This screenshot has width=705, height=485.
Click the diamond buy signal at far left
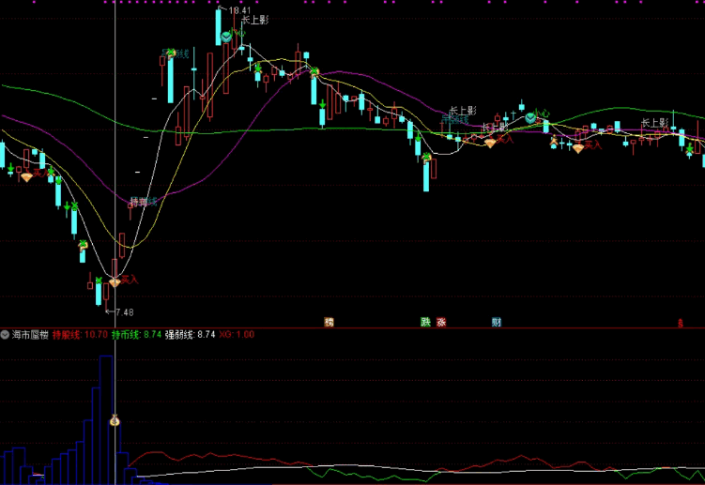(x=26, y=175)
